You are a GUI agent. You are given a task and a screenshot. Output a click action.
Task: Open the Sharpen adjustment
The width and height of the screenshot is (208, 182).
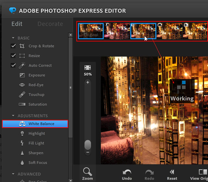(36, 153)
